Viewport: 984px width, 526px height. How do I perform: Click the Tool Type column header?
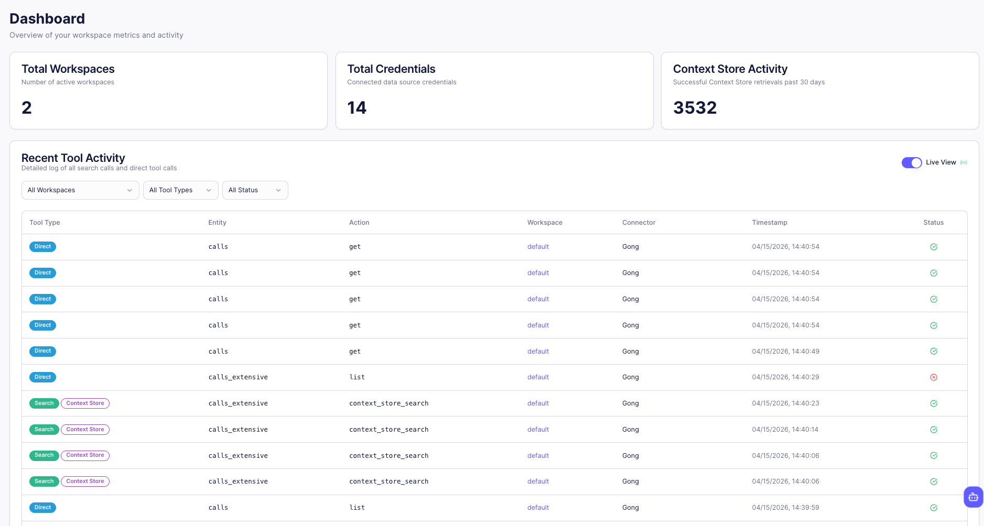(45, 223)
